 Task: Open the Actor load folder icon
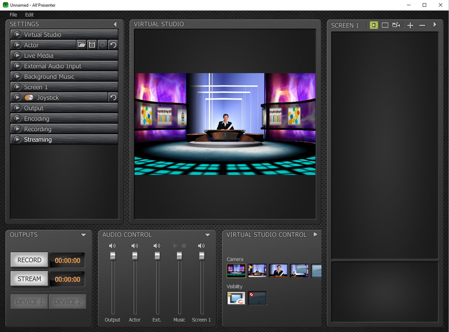82,45
